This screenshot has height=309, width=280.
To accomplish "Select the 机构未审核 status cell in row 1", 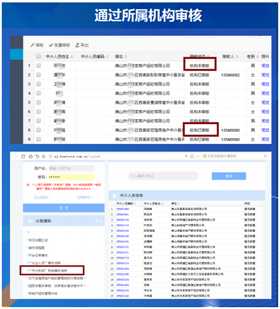I will 199,66.
